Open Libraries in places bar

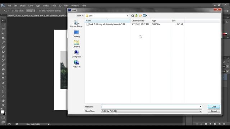click(x=76, y=44)
